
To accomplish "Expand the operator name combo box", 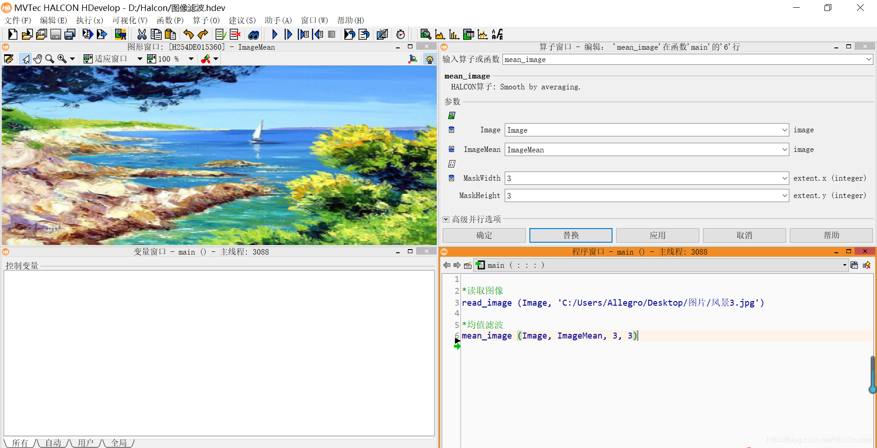I will tap(868, 59).
